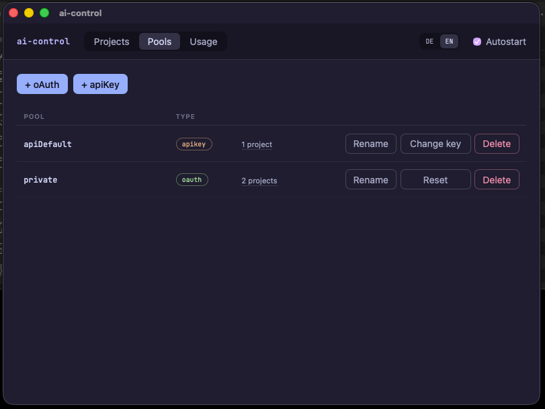This screenshot has width=545, height=409.
Task: Select the Pools tab
Action: tap(159, 42)
